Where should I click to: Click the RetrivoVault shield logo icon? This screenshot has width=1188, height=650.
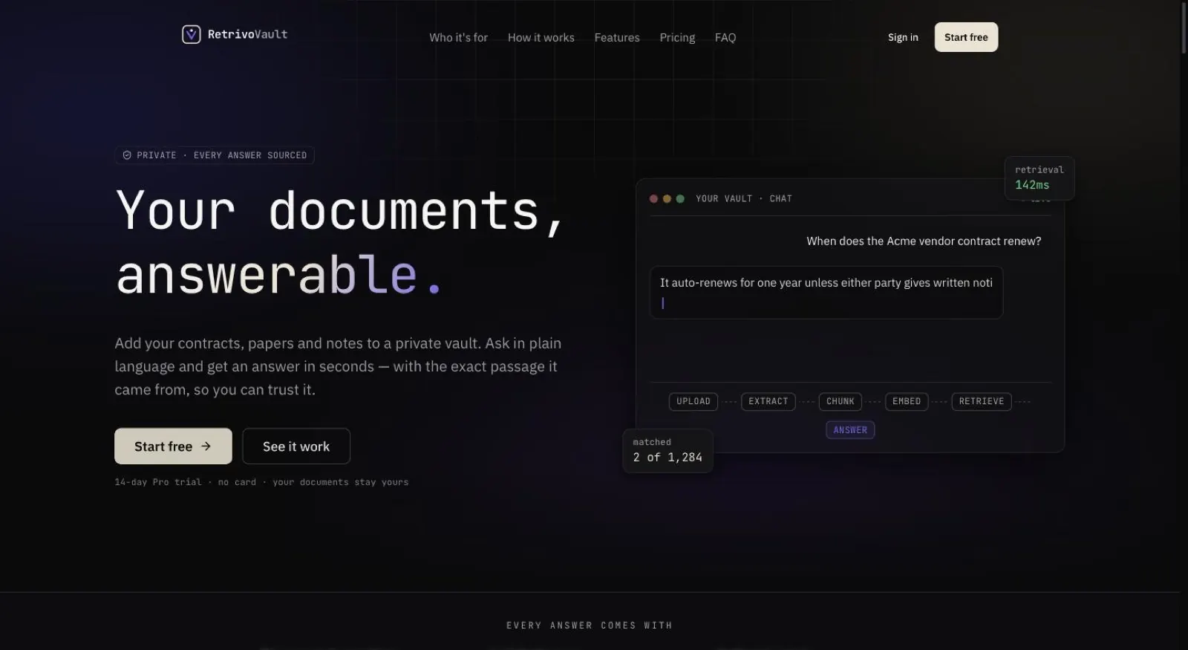191,34
